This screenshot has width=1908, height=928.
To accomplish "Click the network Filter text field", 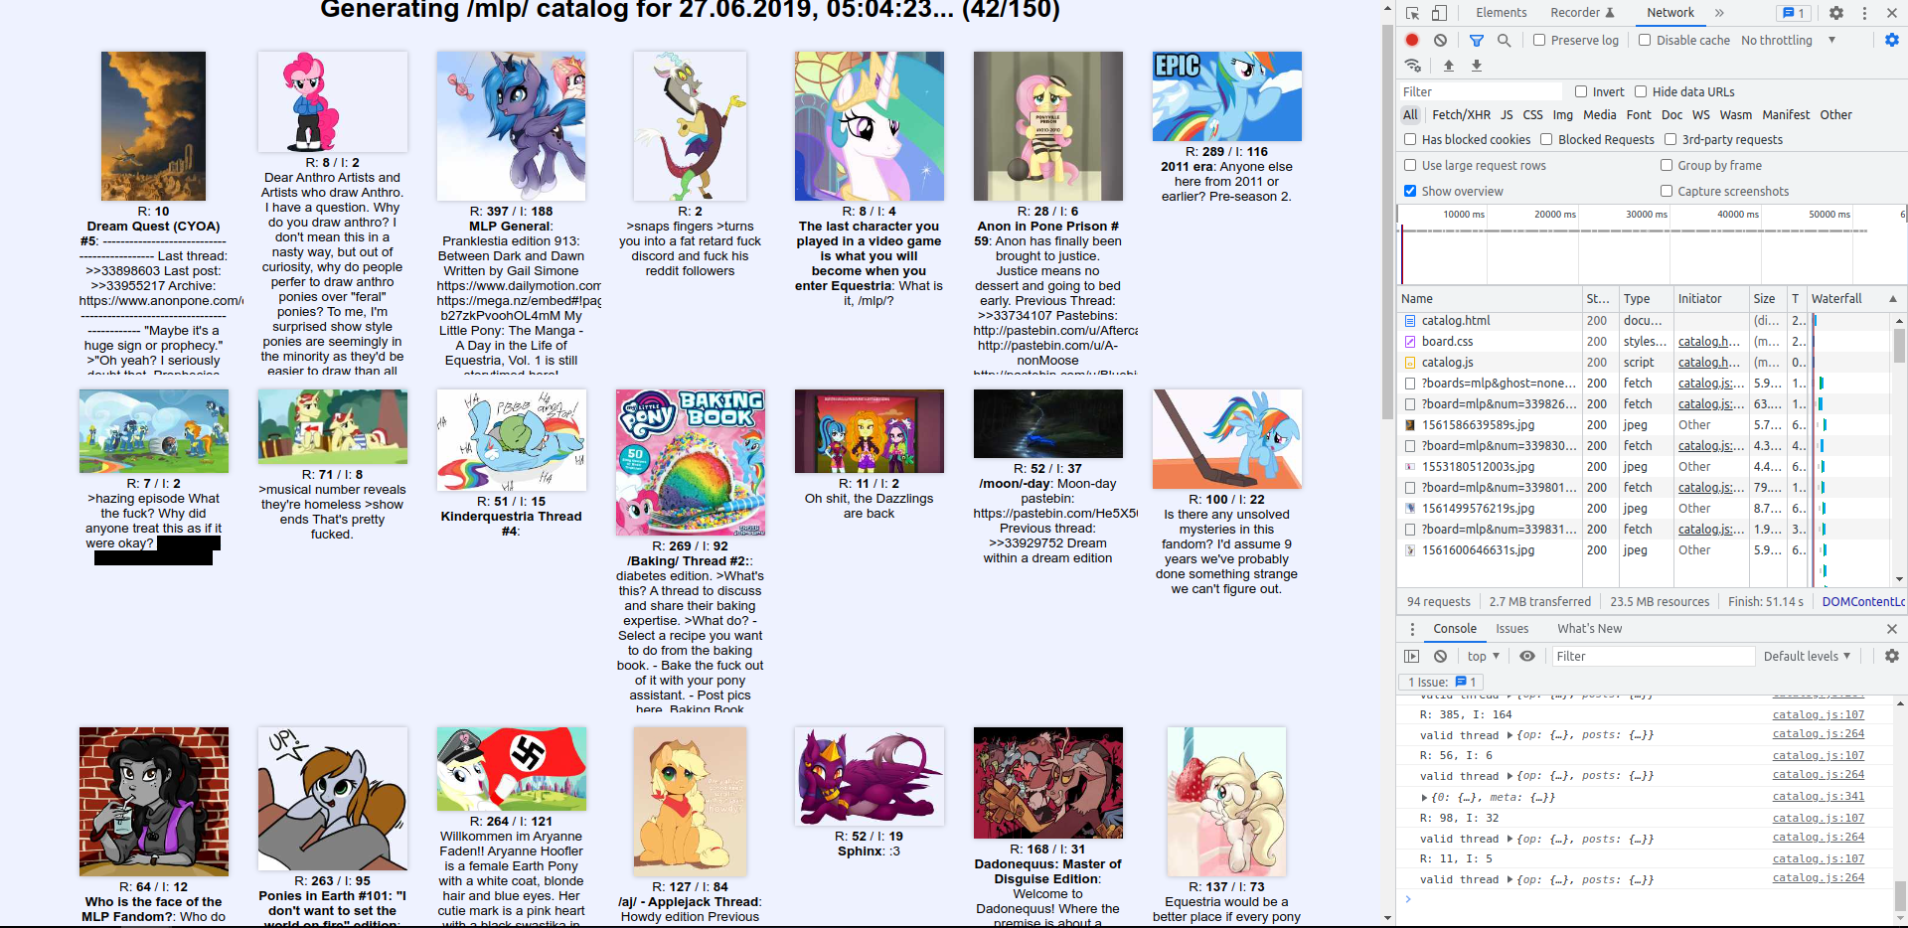I will 1481,91.
